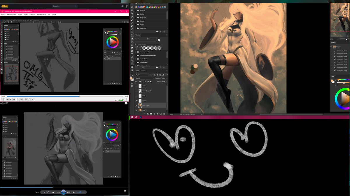The height and width of the screenshot is (196, 350).
Task: Click the Blaze notification bell icon
Action: pos(123,6)
